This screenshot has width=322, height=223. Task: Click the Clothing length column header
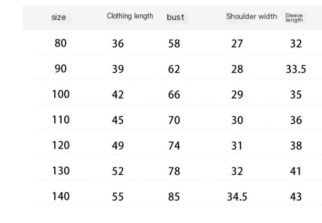point(130,16)
